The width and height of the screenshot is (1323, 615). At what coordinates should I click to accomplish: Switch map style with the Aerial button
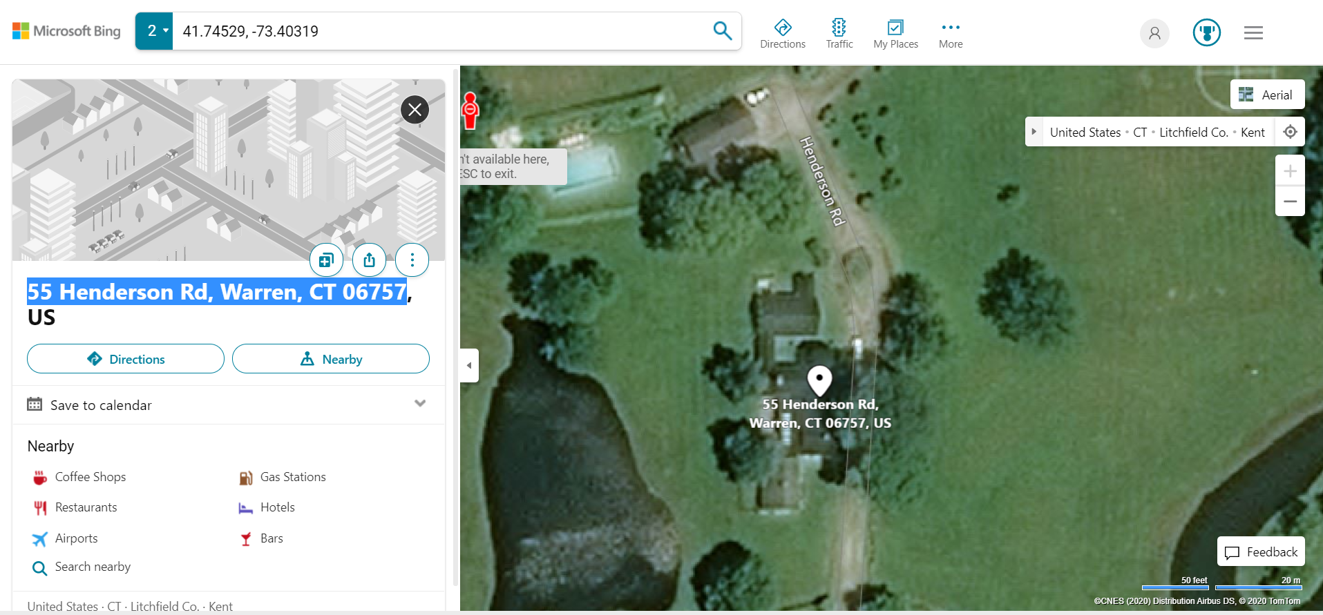point(1267,95)
